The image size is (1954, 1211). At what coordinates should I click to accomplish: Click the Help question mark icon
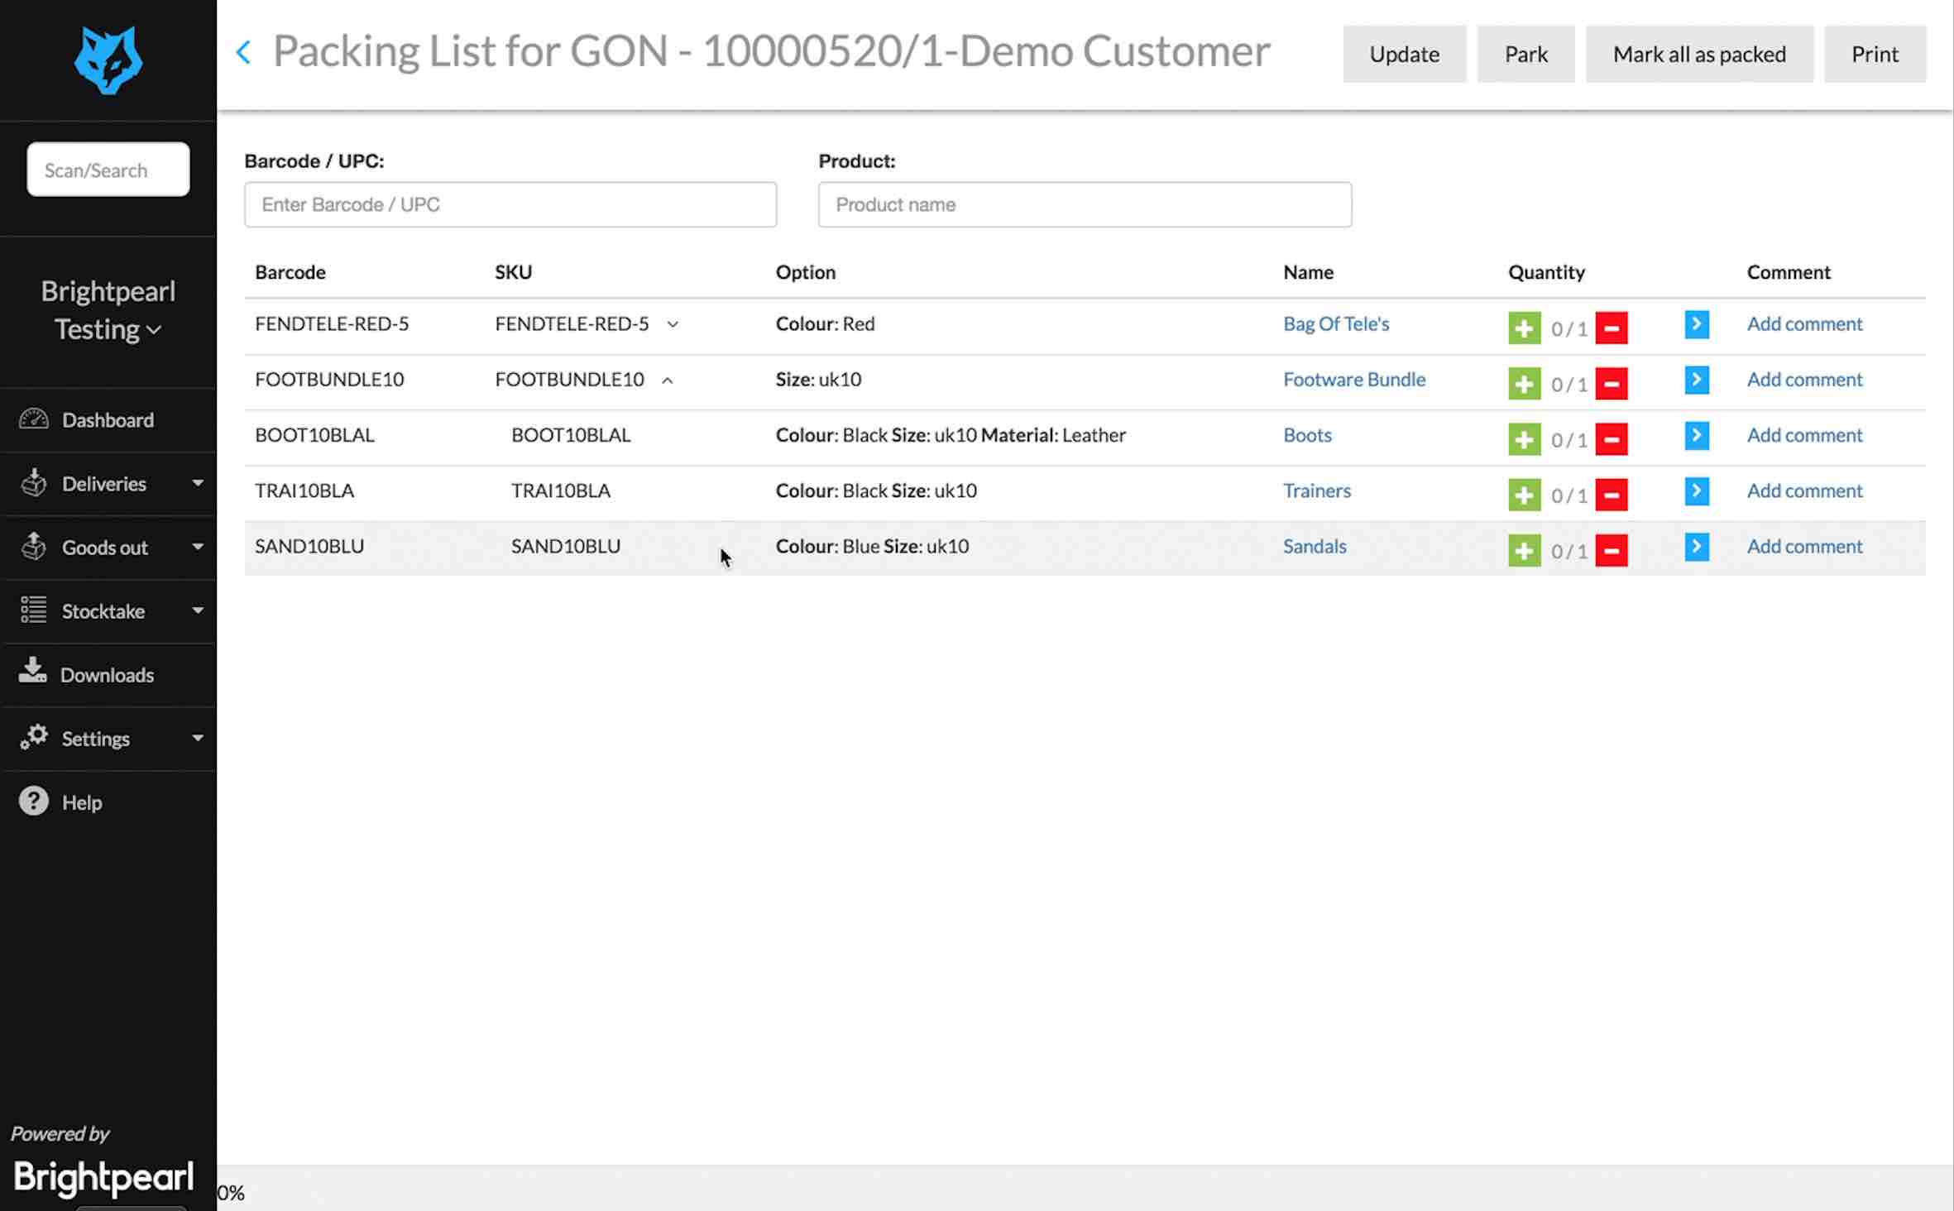(x=34, y=801)
